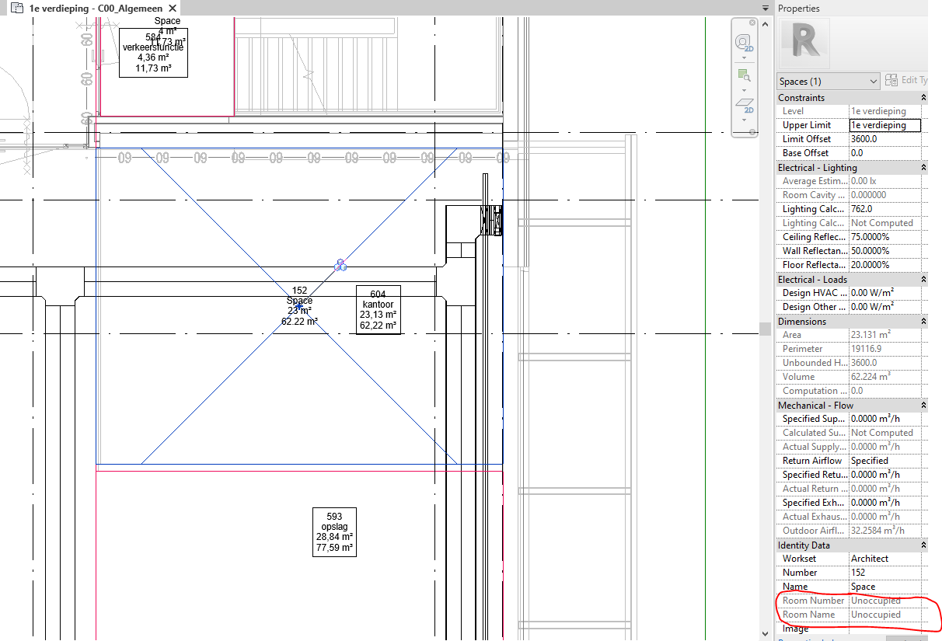This screenshot has width=942, height=641.
Task: Edit the Upper Limit value field
Action: (x=884, y=124)
